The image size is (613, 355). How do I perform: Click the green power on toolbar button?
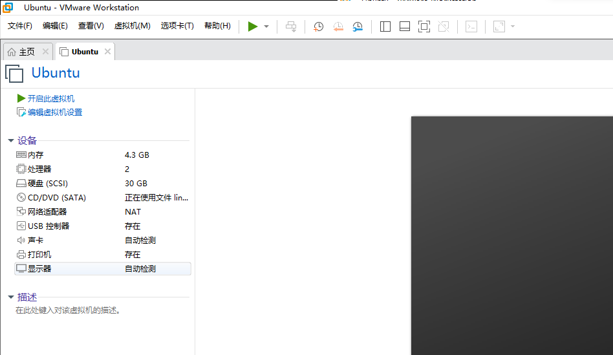point(252,27)
